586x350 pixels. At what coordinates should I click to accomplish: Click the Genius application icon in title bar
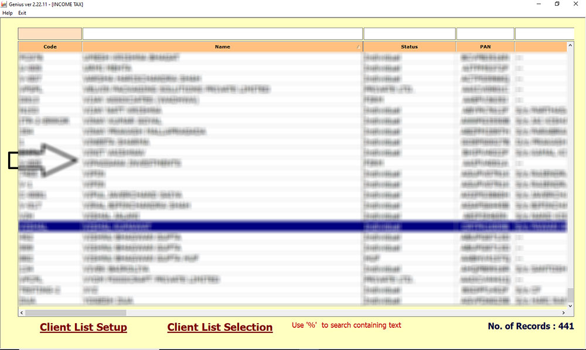coord(5,4)
